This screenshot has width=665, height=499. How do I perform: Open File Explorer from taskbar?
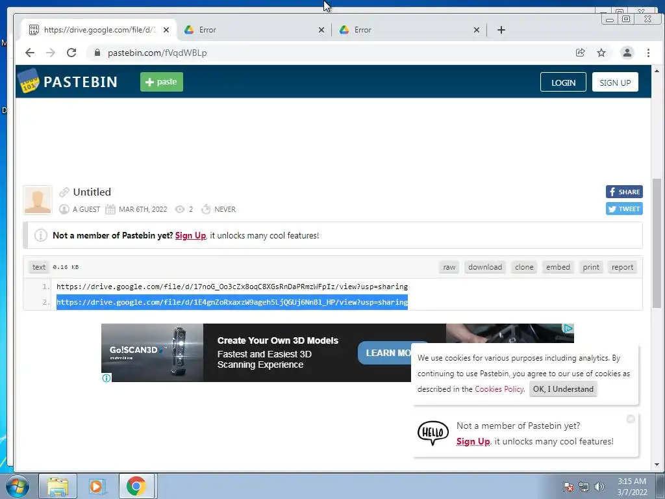pos(58,486)
